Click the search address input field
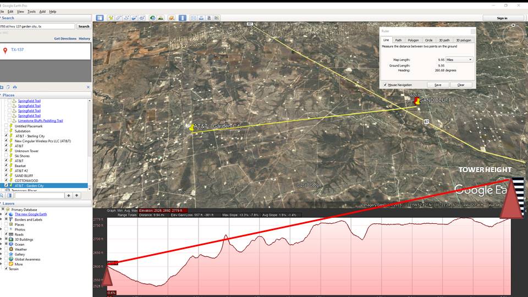This screenshot has width=528, height=297. (37, 26)
